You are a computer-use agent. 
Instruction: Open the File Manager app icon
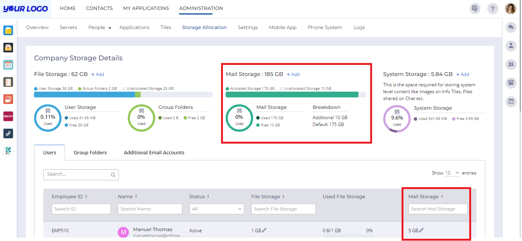pos(8,30)
